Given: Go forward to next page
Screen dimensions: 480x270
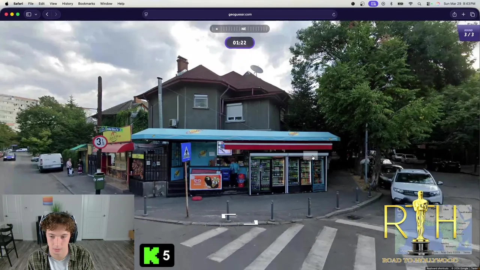Looking at the screenshot, I should [x=56, y=14].
